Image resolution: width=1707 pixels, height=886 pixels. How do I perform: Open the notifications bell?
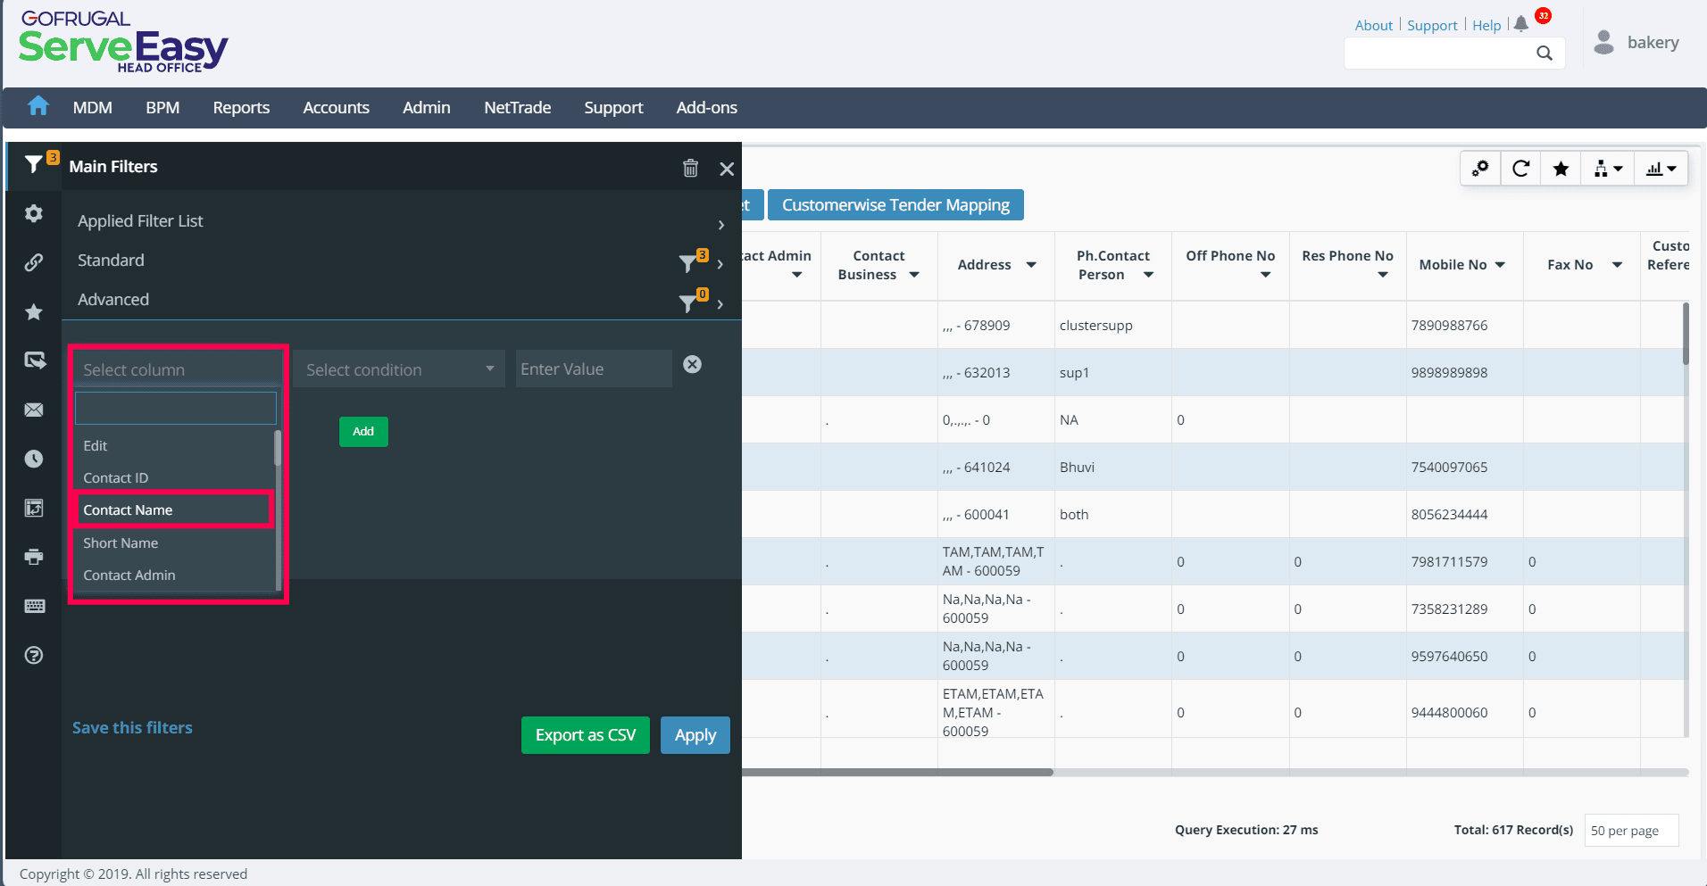point(1521,24)
